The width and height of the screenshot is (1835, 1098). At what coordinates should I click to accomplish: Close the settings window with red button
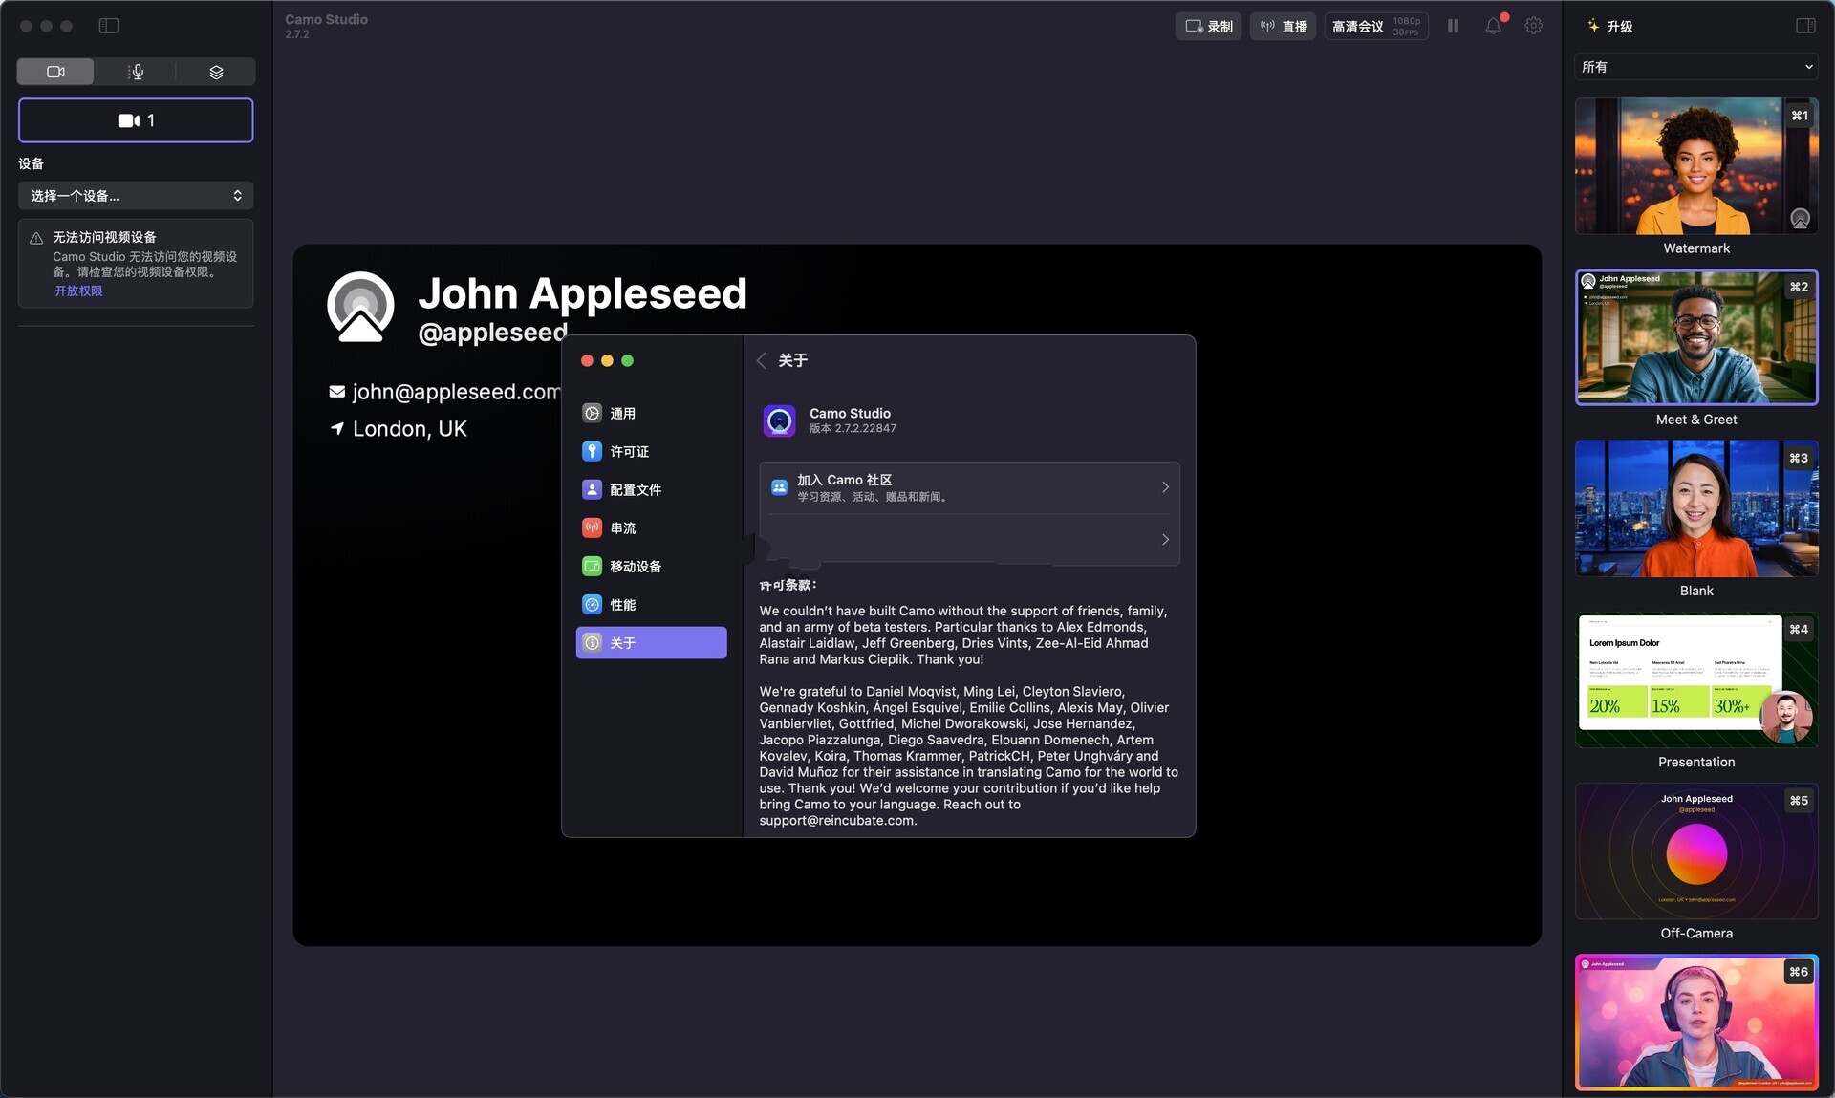pos(587,360)
